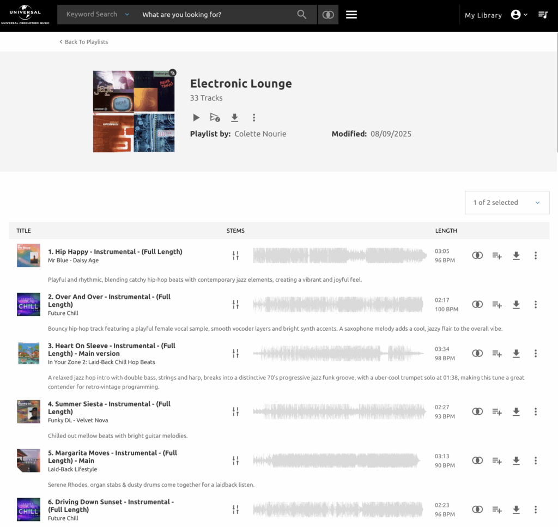Image resolution: width=558 pixels, height=527 pixels.
Task: Open stems for Driving Down Sunset
Action: pyautogui.click(x=235, y=510)
